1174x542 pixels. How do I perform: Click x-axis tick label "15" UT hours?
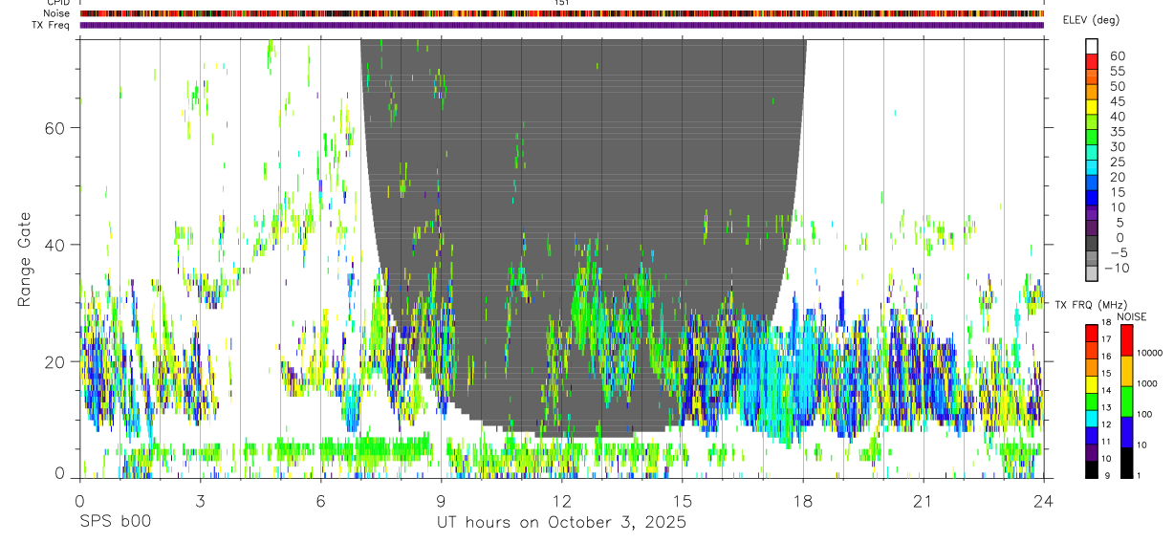tap(682, 501)
